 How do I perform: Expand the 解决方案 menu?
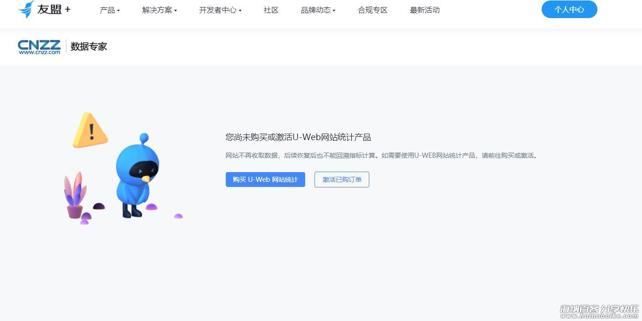pos(159,10)
